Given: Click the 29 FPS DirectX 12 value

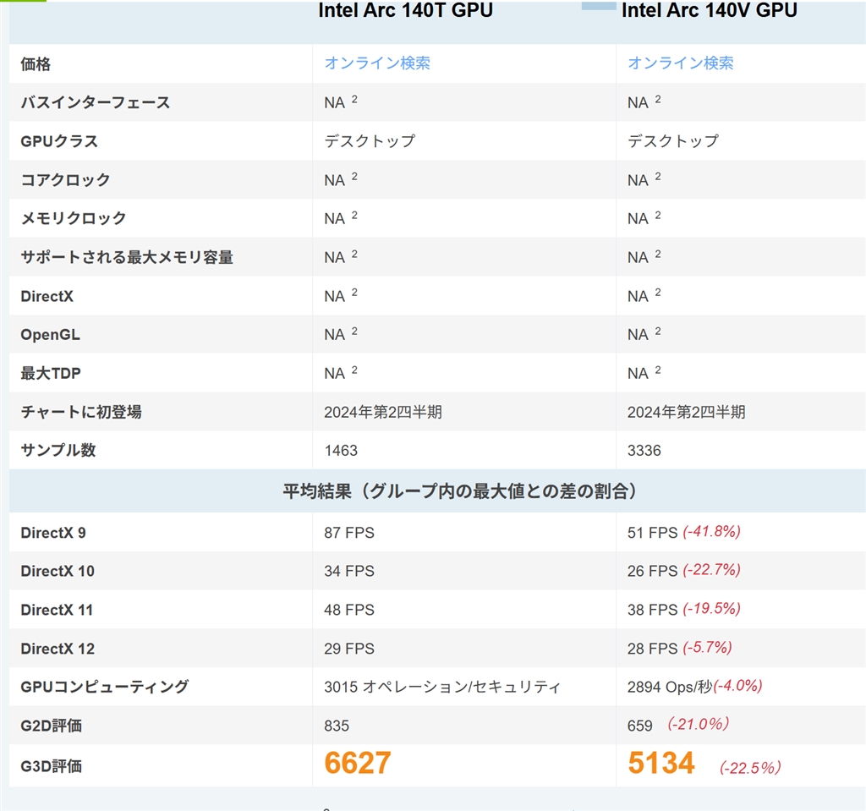Looking at the screenshot, I should [x=349, y=649].
